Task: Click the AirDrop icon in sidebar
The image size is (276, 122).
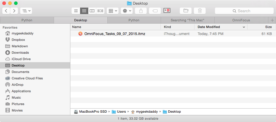Action: click(x=8, y=85)
